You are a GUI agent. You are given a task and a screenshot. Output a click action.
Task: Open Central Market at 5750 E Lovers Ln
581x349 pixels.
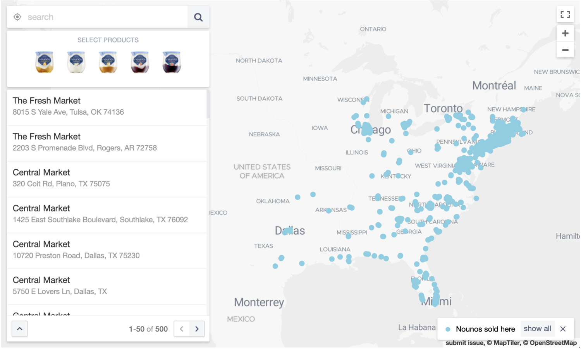point(107,287)
